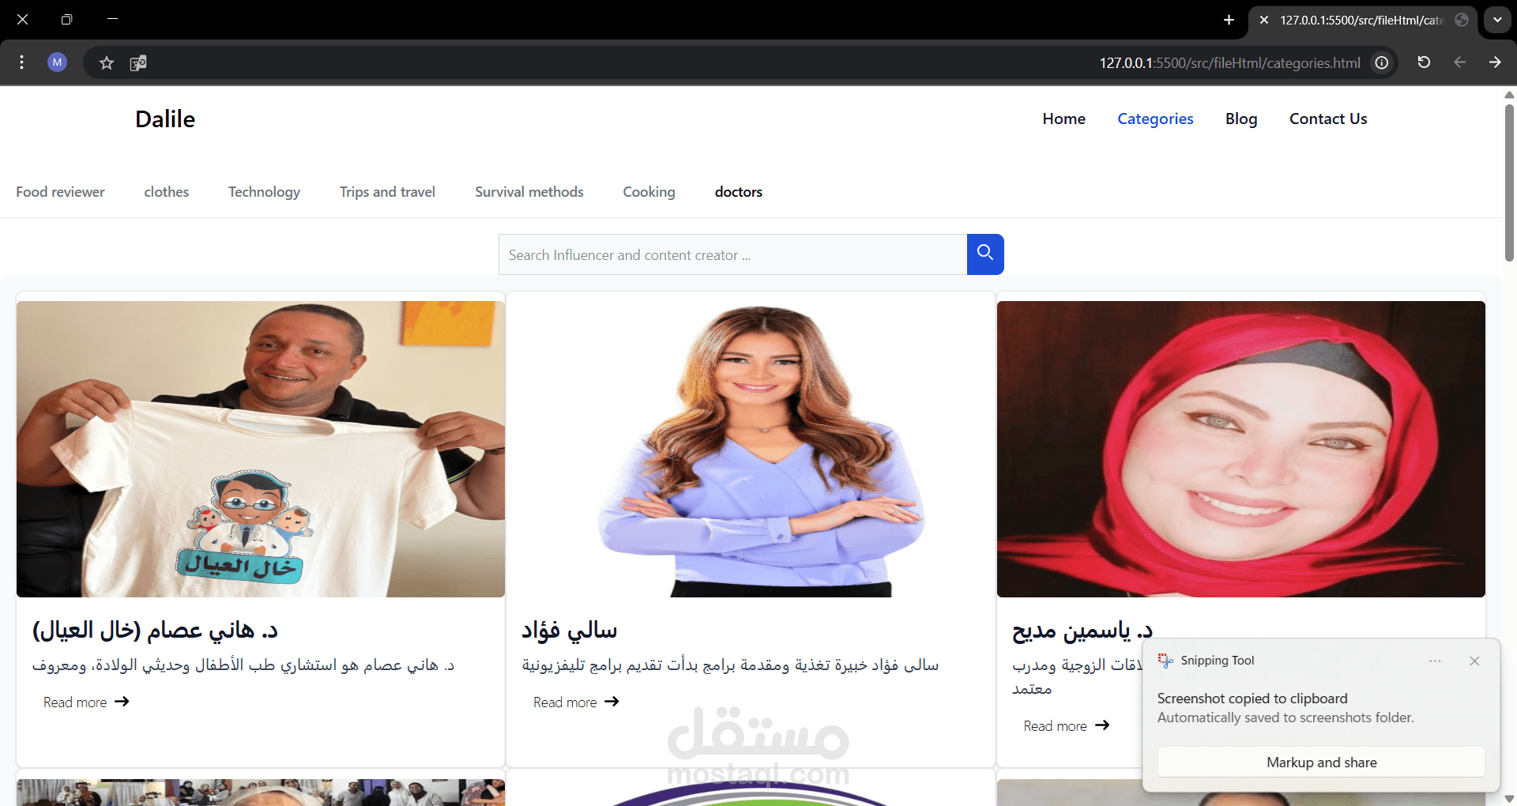
Task: Click the title سالي فؤاد
Action: (x=569, y=630)
